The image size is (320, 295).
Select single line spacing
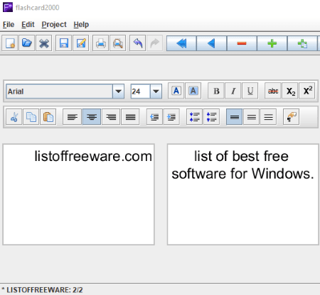click(235, 117)
